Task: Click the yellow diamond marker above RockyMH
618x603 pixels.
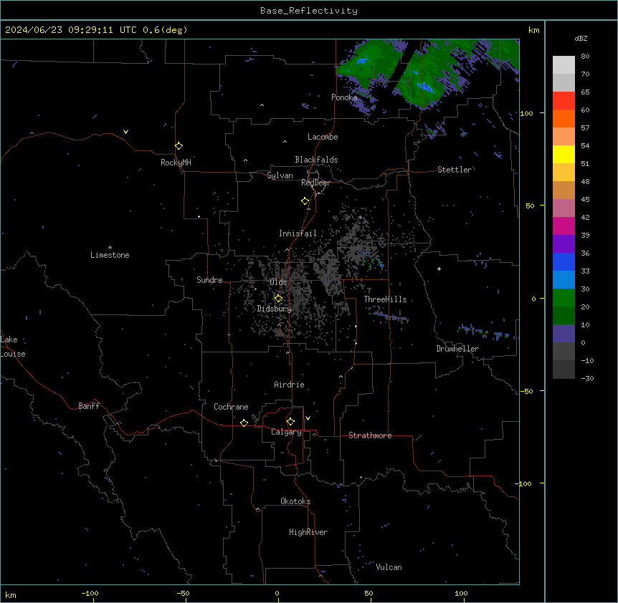Action: 179,146
